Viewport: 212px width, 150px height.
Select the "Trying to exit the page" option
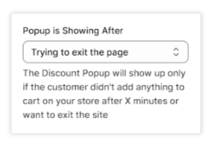pyautogui.click(x=80, y=52)
